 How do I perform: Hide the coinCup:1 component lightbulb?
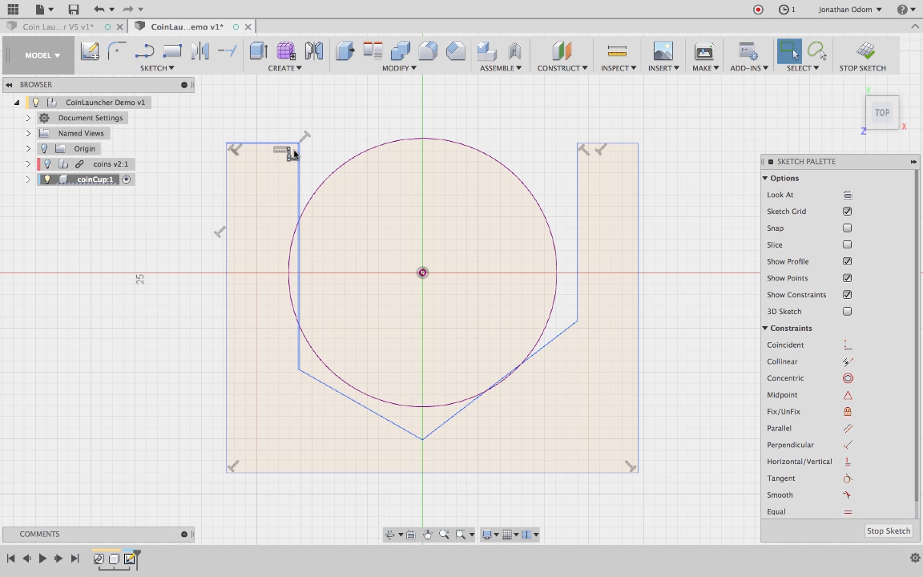click(x=47, y=180)
